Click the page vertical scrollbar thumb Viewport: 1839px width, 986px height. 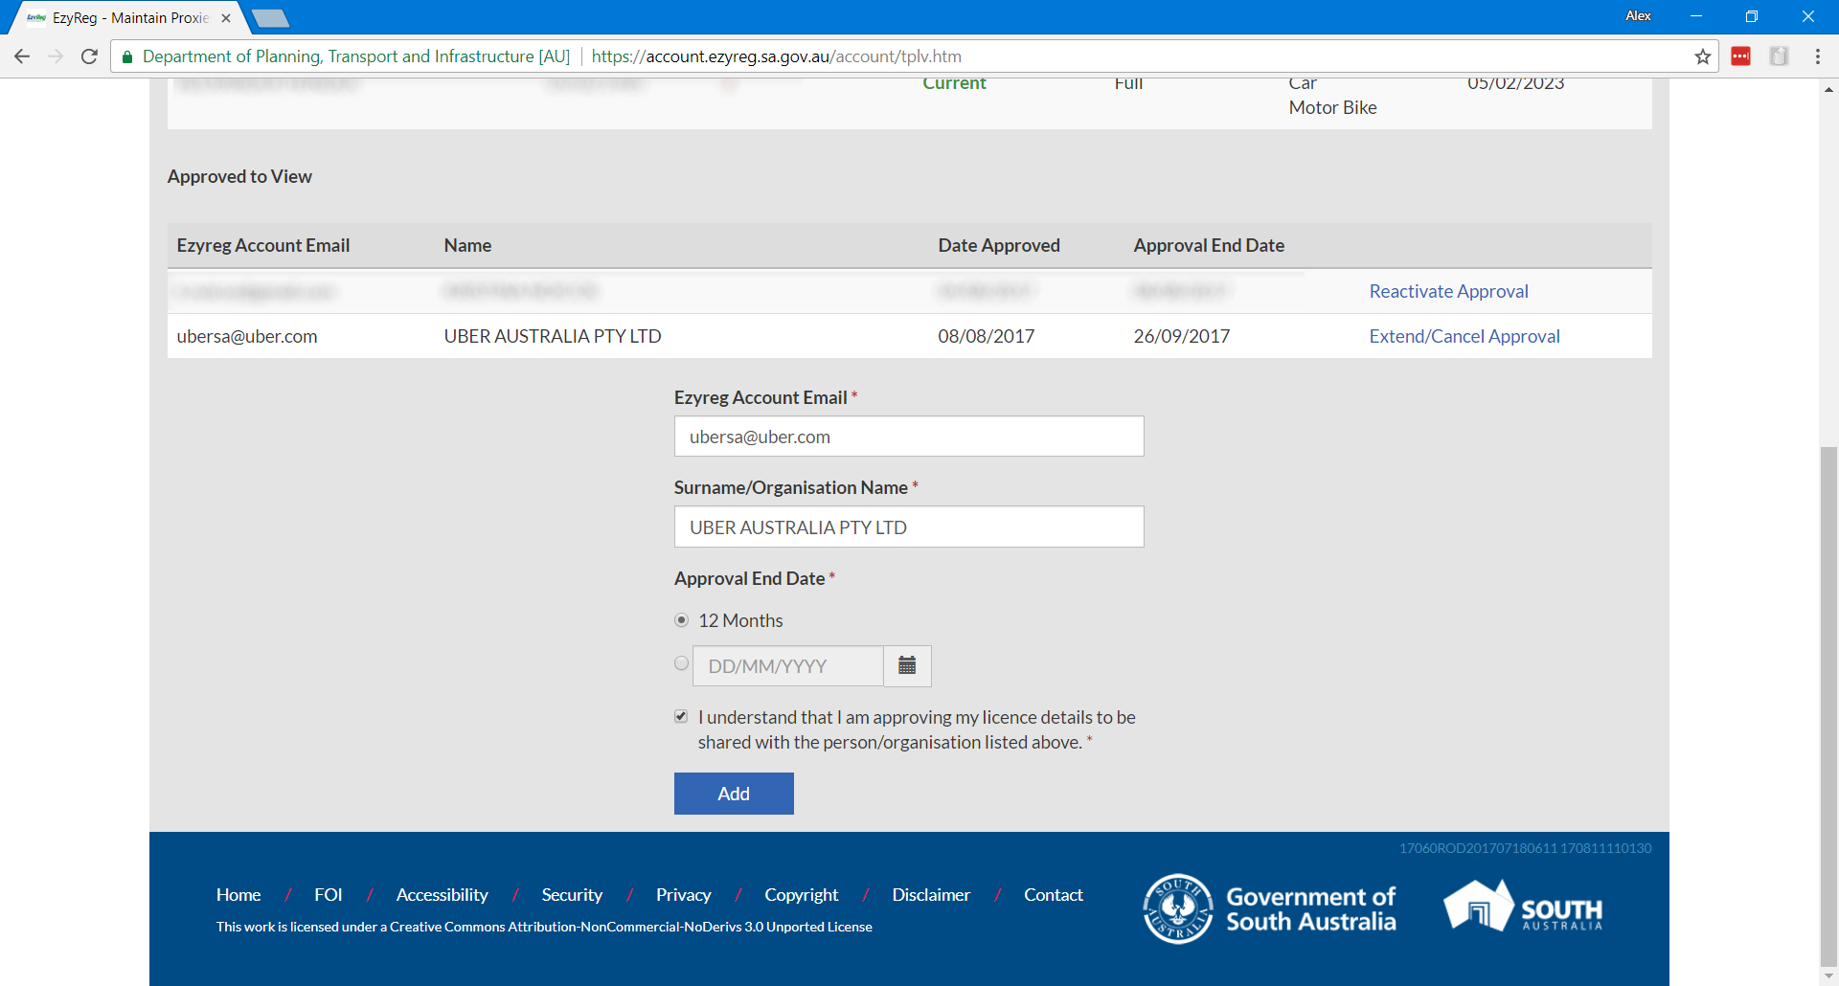1828,706
